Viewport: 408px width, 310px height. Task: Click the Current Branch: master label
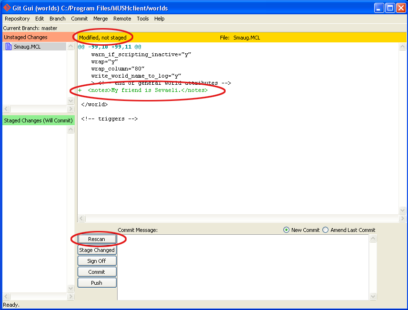pos(30,28)
